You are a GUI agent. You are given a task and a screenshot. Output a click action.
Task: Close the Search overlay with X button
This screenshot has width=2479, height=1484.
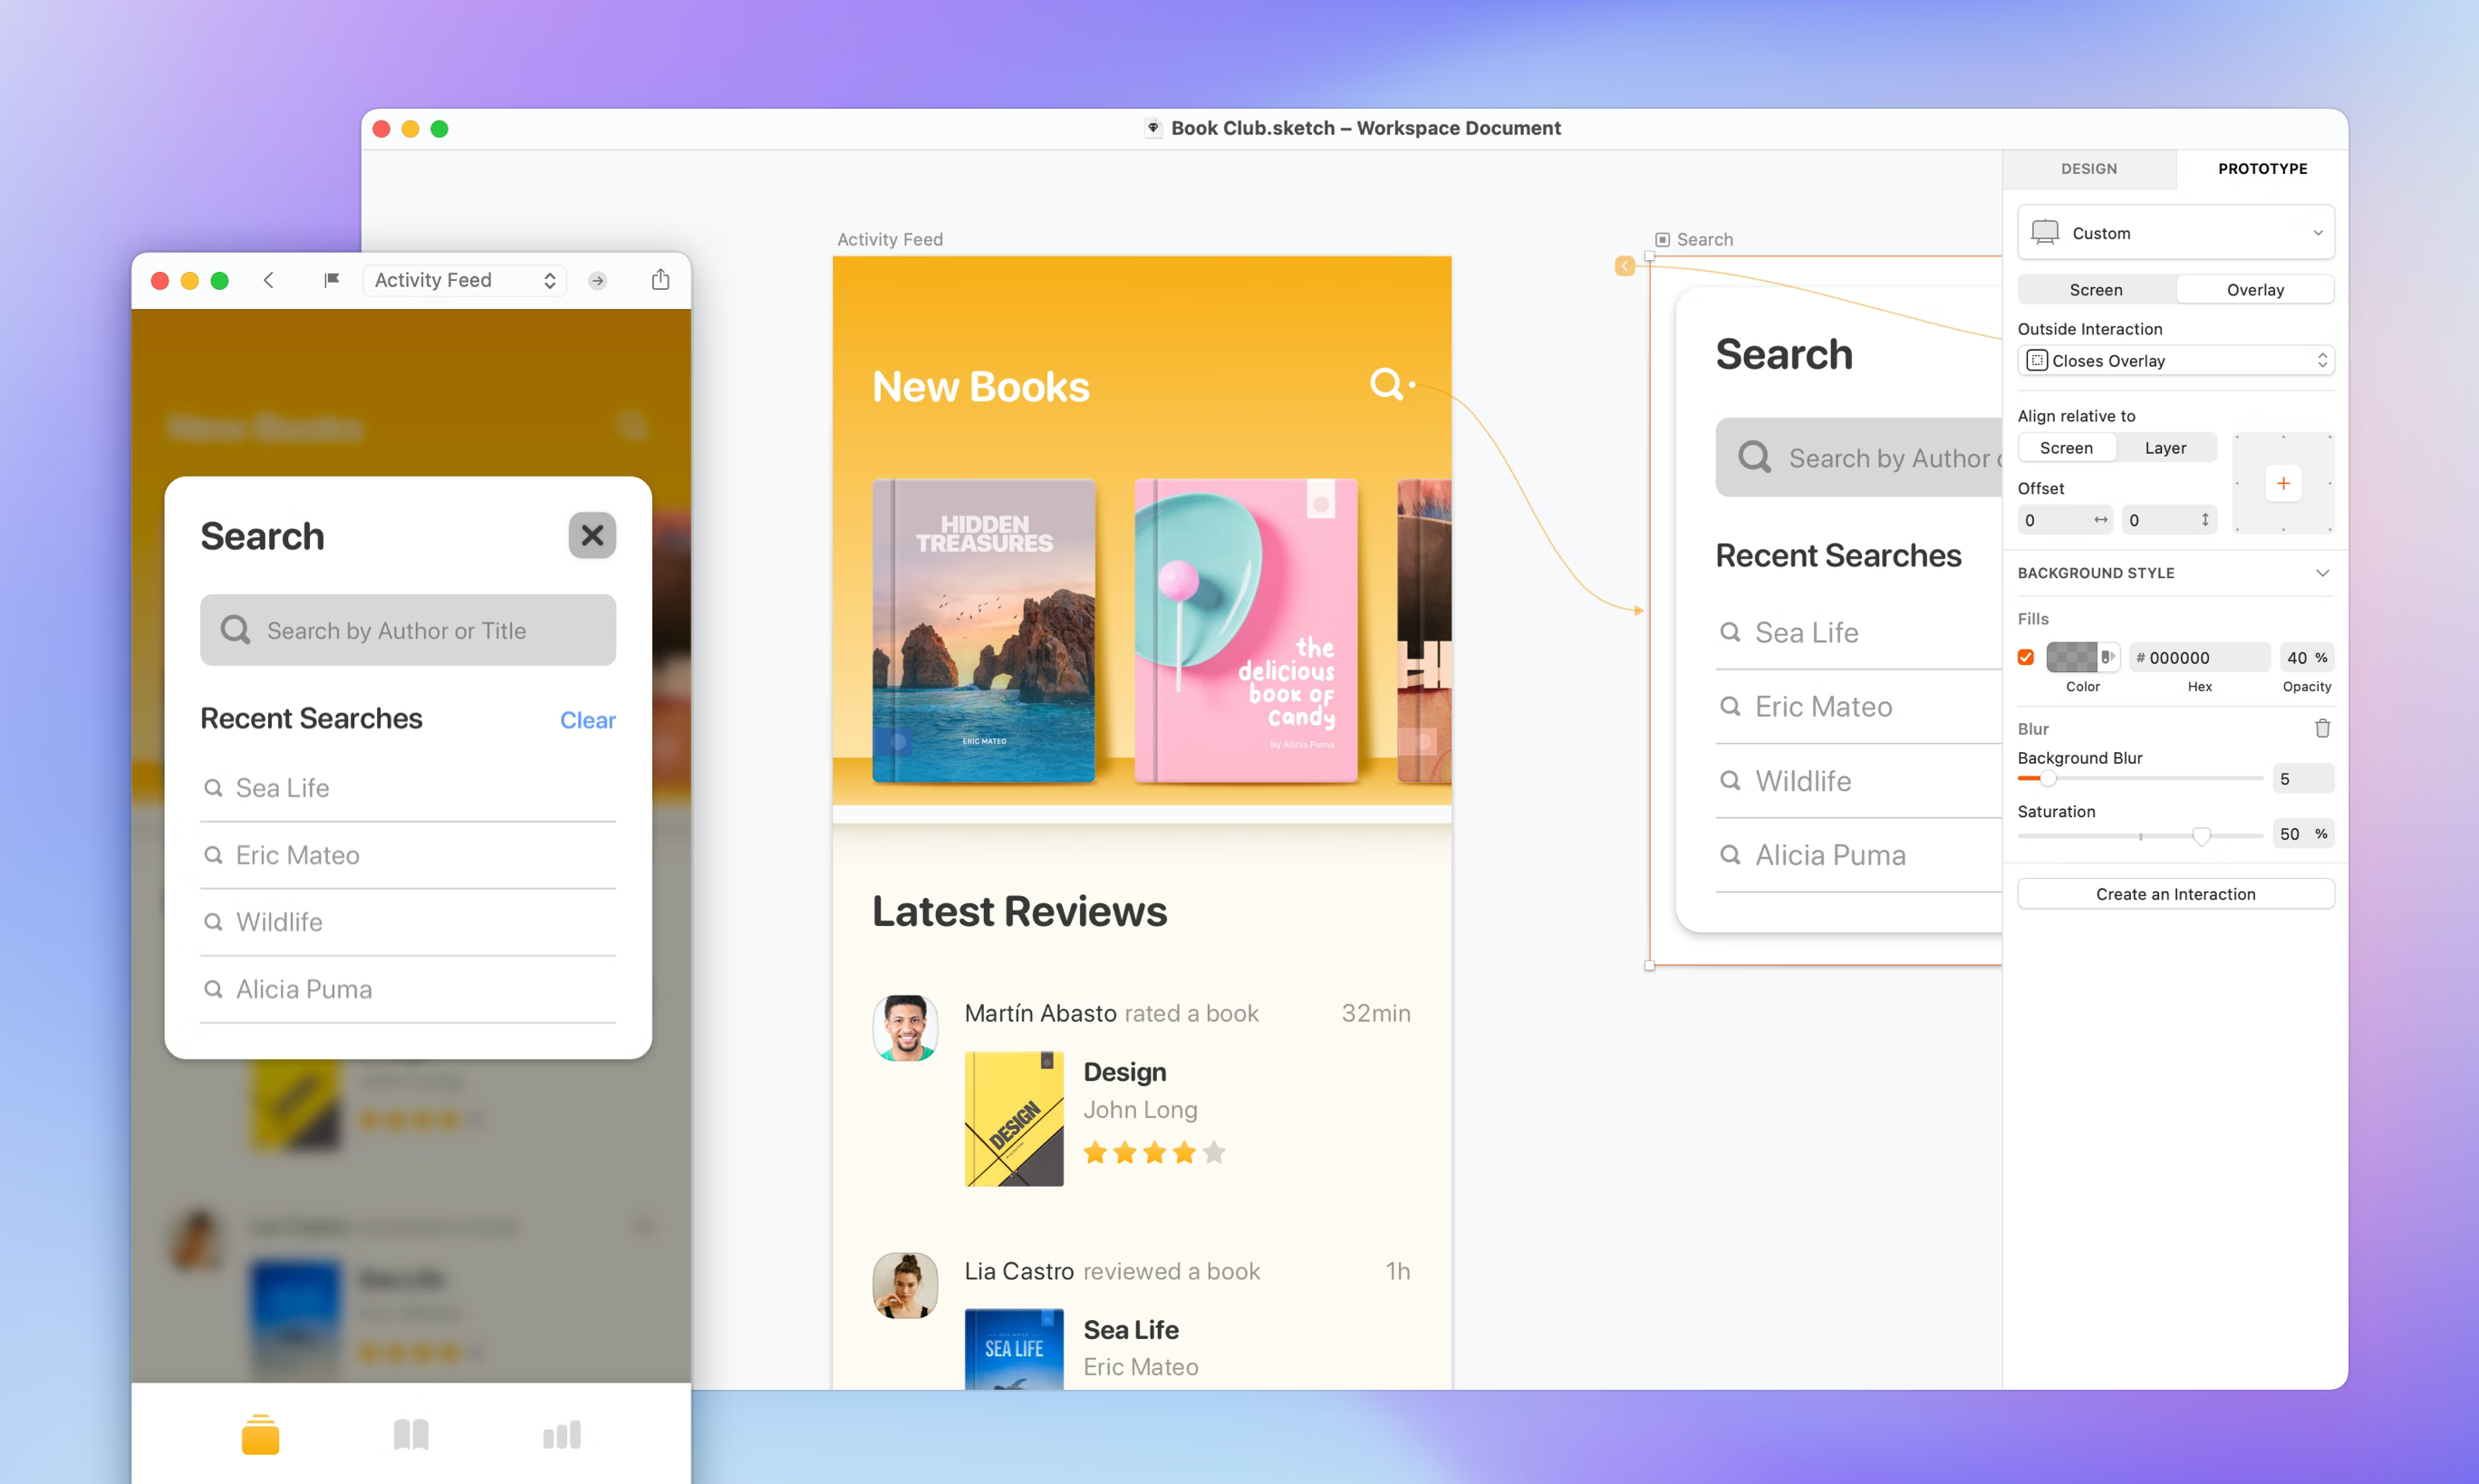592,535
